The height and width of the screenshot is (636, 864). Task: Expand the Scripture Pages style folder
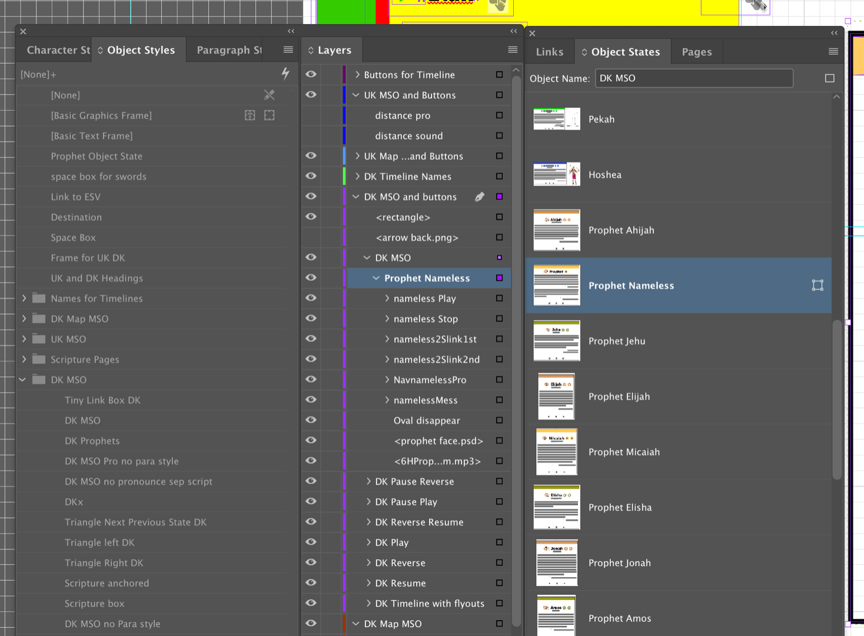24,359
